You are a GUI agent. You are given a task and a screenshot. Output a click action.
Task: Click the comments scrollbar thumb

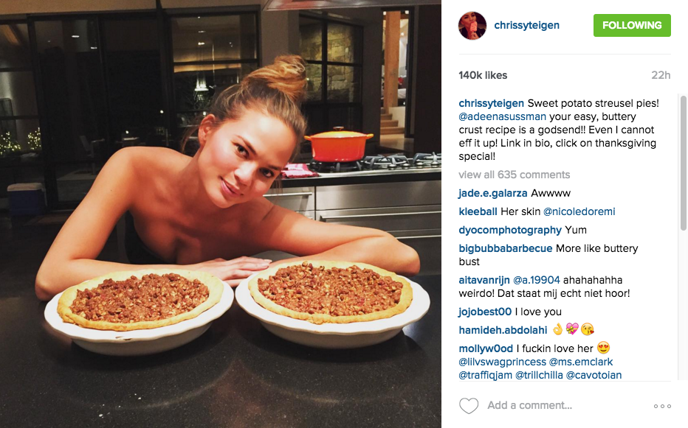point(683,163)
